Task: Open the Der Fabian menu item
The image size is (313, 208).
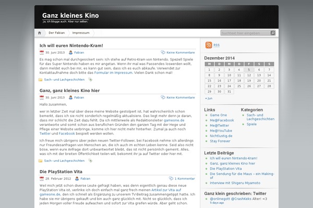Action: [x=57, y=33]
